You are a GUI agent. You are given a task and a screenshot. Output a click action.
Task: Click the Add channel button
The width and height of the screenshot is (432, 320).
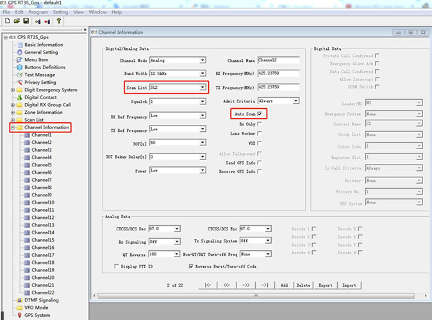284,285
